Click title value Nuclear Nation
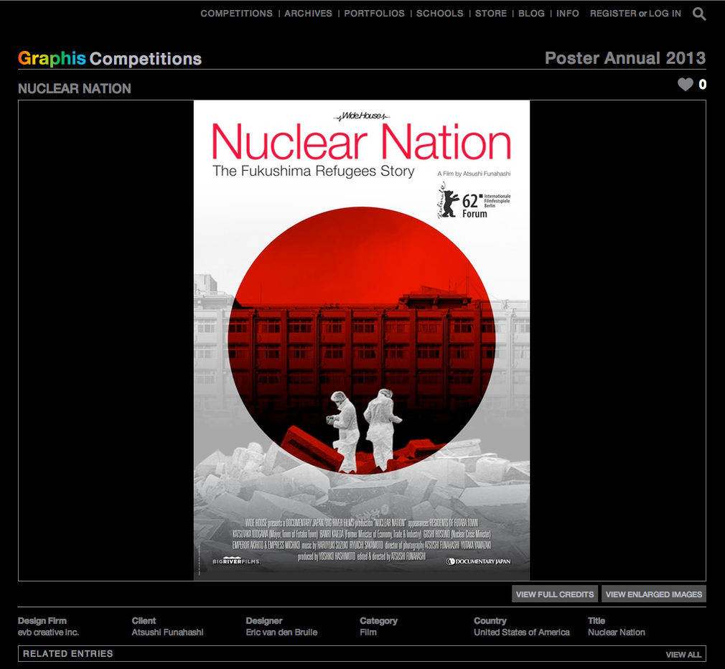725x669 pixels. coord(617,632)
